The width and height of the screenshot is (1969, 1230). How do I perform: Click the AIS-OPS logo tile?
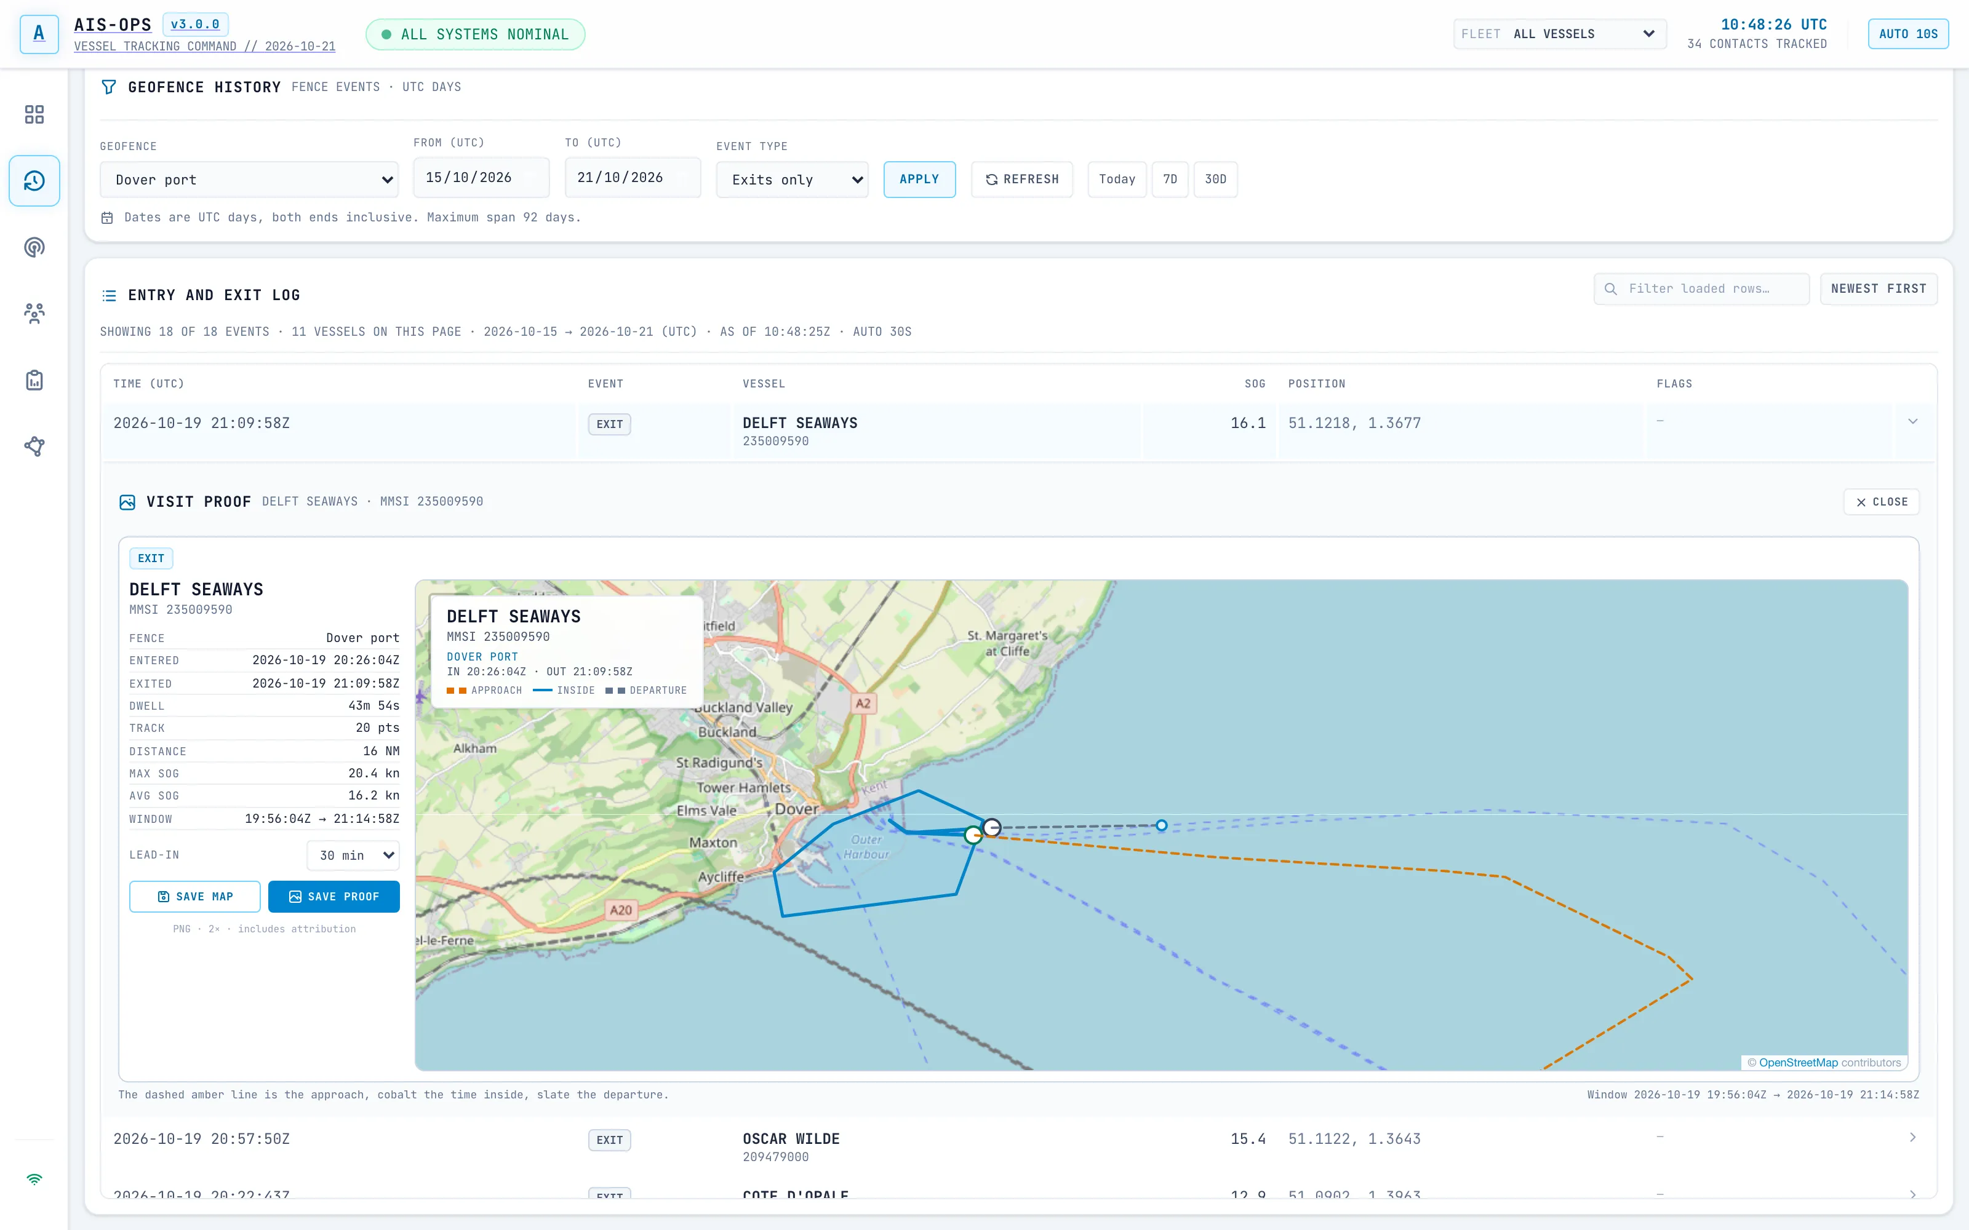(x=38, y=33)
